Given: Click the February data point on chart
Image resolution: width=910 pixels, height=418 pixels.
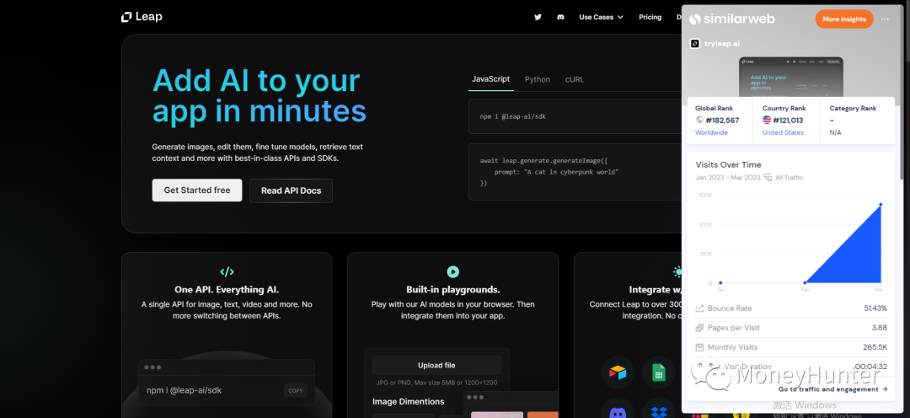Looking at the screenshot, I should point(806,282).
